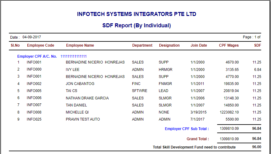The width and height of the screenshot is (271, 154).
Task: Click the Employer CPF Sub Total label
Action: (187, 129)
